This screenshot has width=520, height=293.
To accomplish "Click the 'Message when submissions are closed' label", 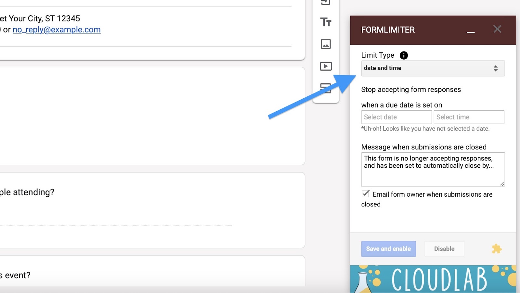I will (424, 147).
